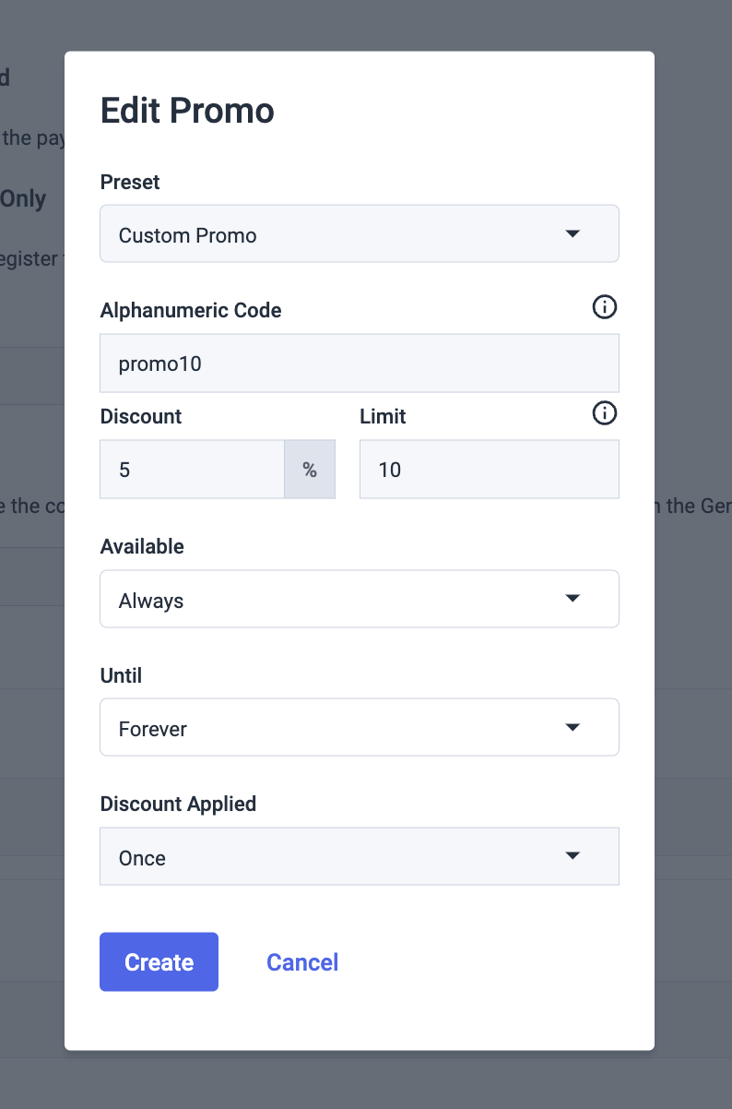Open the Forever duration dropdown
Viewport: 732px width, 1109px height.
[x=360, y=727]
